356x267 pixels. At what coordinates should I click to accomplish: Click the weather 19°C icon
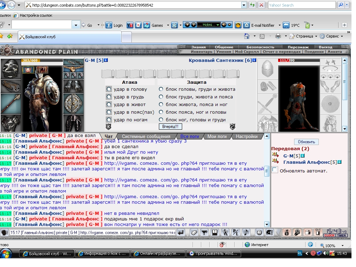tap(286, 25)
